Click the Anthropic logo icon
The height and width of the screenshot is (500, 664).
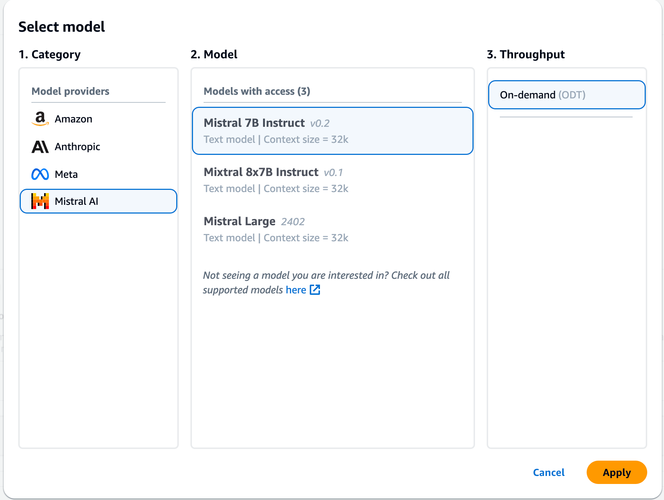click(40, 147)
